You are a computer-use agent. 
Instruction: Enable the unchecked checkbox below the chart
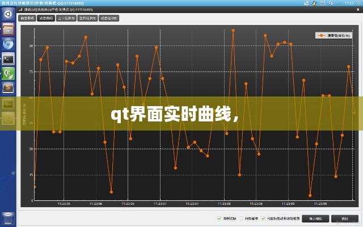242,218
